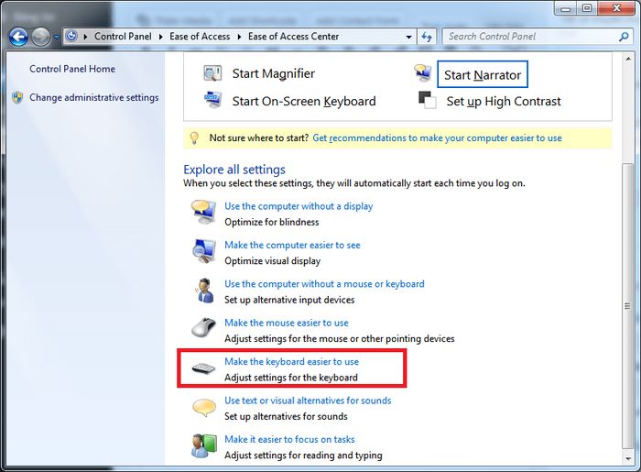The height and width of the screenshot is (472, 641).
Task: Launch Start On-Screen Keyboard
Action: point(304,101)
